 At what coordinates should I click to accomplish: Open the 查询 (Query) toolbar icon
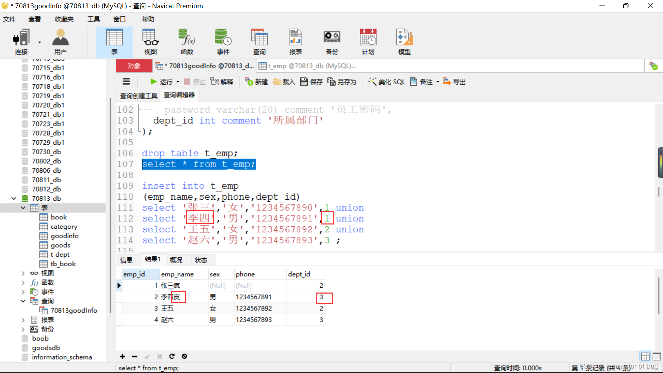pyautogui.click(x=259, y=42)
